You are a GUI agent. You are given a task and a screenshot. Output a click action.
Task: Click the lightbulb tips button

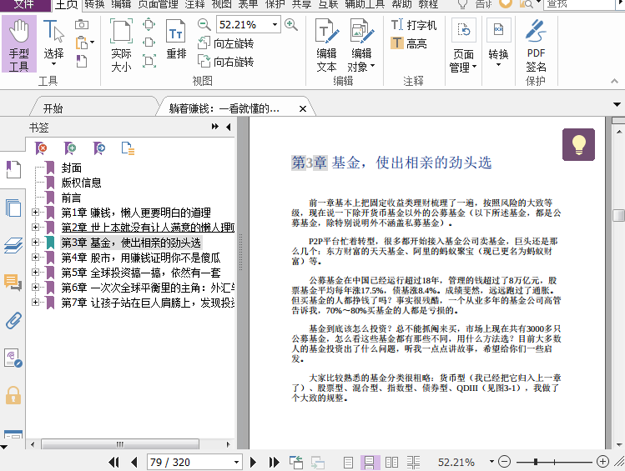point(578,144)
